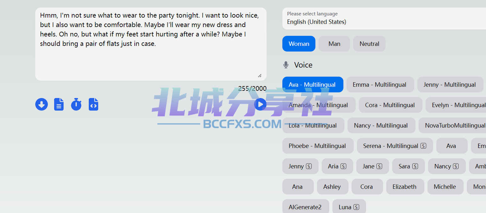
Task: Pick the Elizabeth voice
Action: (x=405, y=187)
